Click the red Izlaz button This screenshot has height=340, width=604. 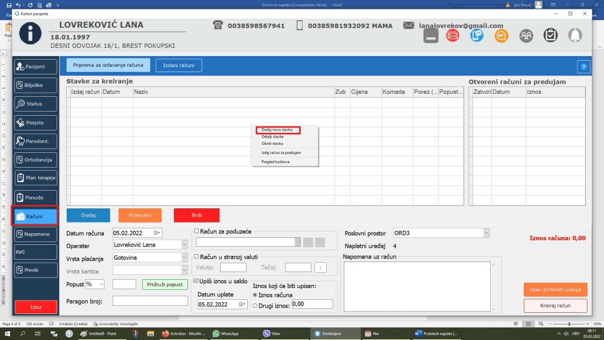point(36,307)
